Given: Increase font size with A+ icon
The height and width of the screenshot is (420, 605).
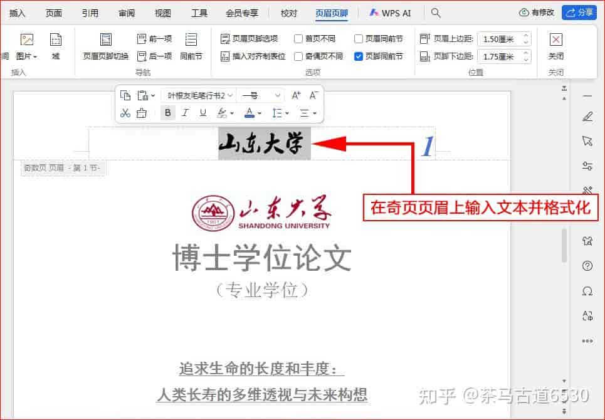Looking at the screenshot, I should [x=296, y=95].
